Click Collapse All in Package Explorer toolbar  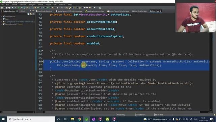coord(28,14)
